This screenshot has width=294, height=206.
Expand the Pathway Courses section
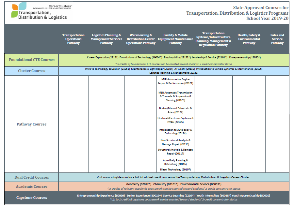(x=31, y=124)
